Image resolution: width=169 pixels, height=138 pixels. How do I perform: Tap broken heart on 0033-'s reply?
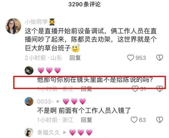[x=160, y=120]
